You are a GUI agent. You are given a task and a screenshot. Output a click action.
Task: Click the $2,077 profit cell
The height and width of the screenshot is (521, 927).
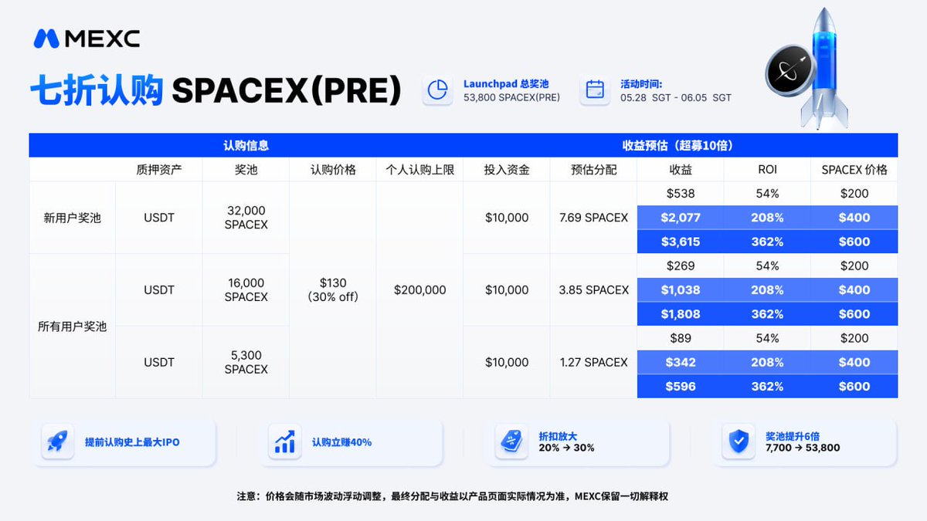tap(681, 218)
